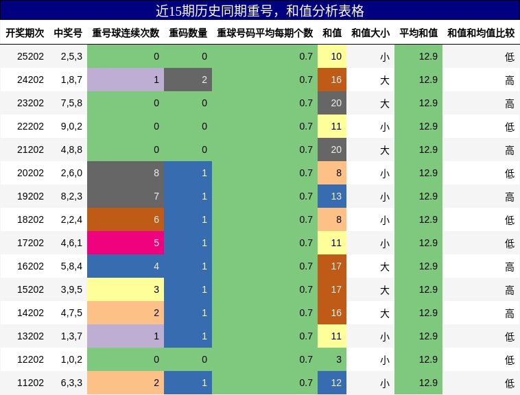The width and height of the screenshot is (520, 395).
Task: Click the 平均和值 column header
Action: [418, 33]
